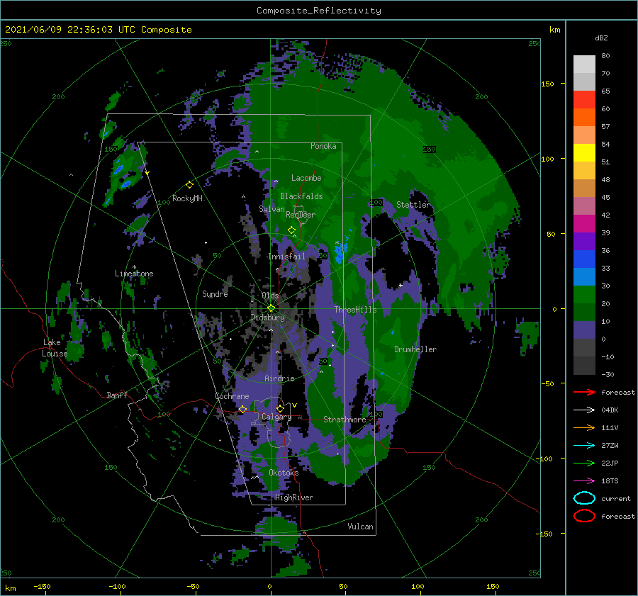Click the Banff label
The width and height of the screenshot is (638, 596).
click(117, 395)
